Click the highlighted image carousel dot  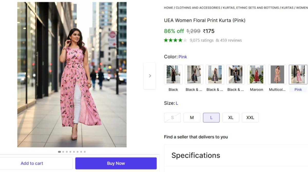(60, 152)
